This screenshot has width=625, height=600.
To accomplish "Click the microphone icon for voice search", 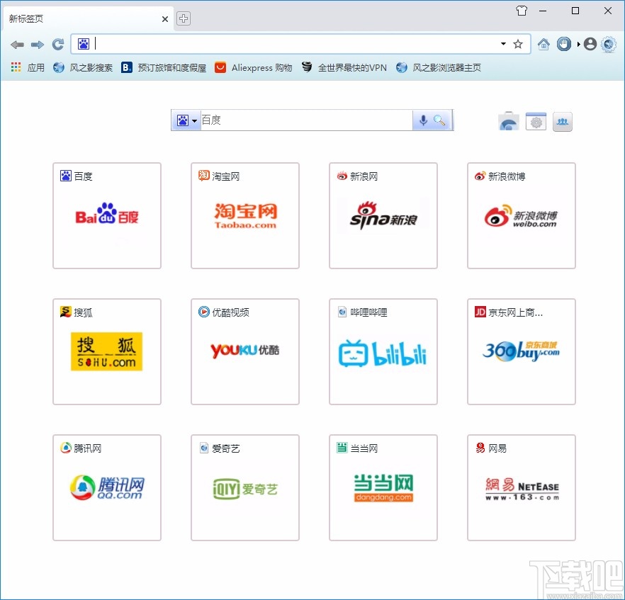I will click(423, 120).
